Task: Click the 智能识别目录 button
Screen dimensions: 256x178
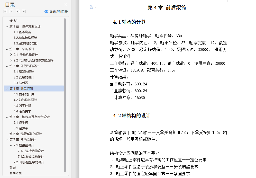Action: pyautogui.click(x=56, y=12)
